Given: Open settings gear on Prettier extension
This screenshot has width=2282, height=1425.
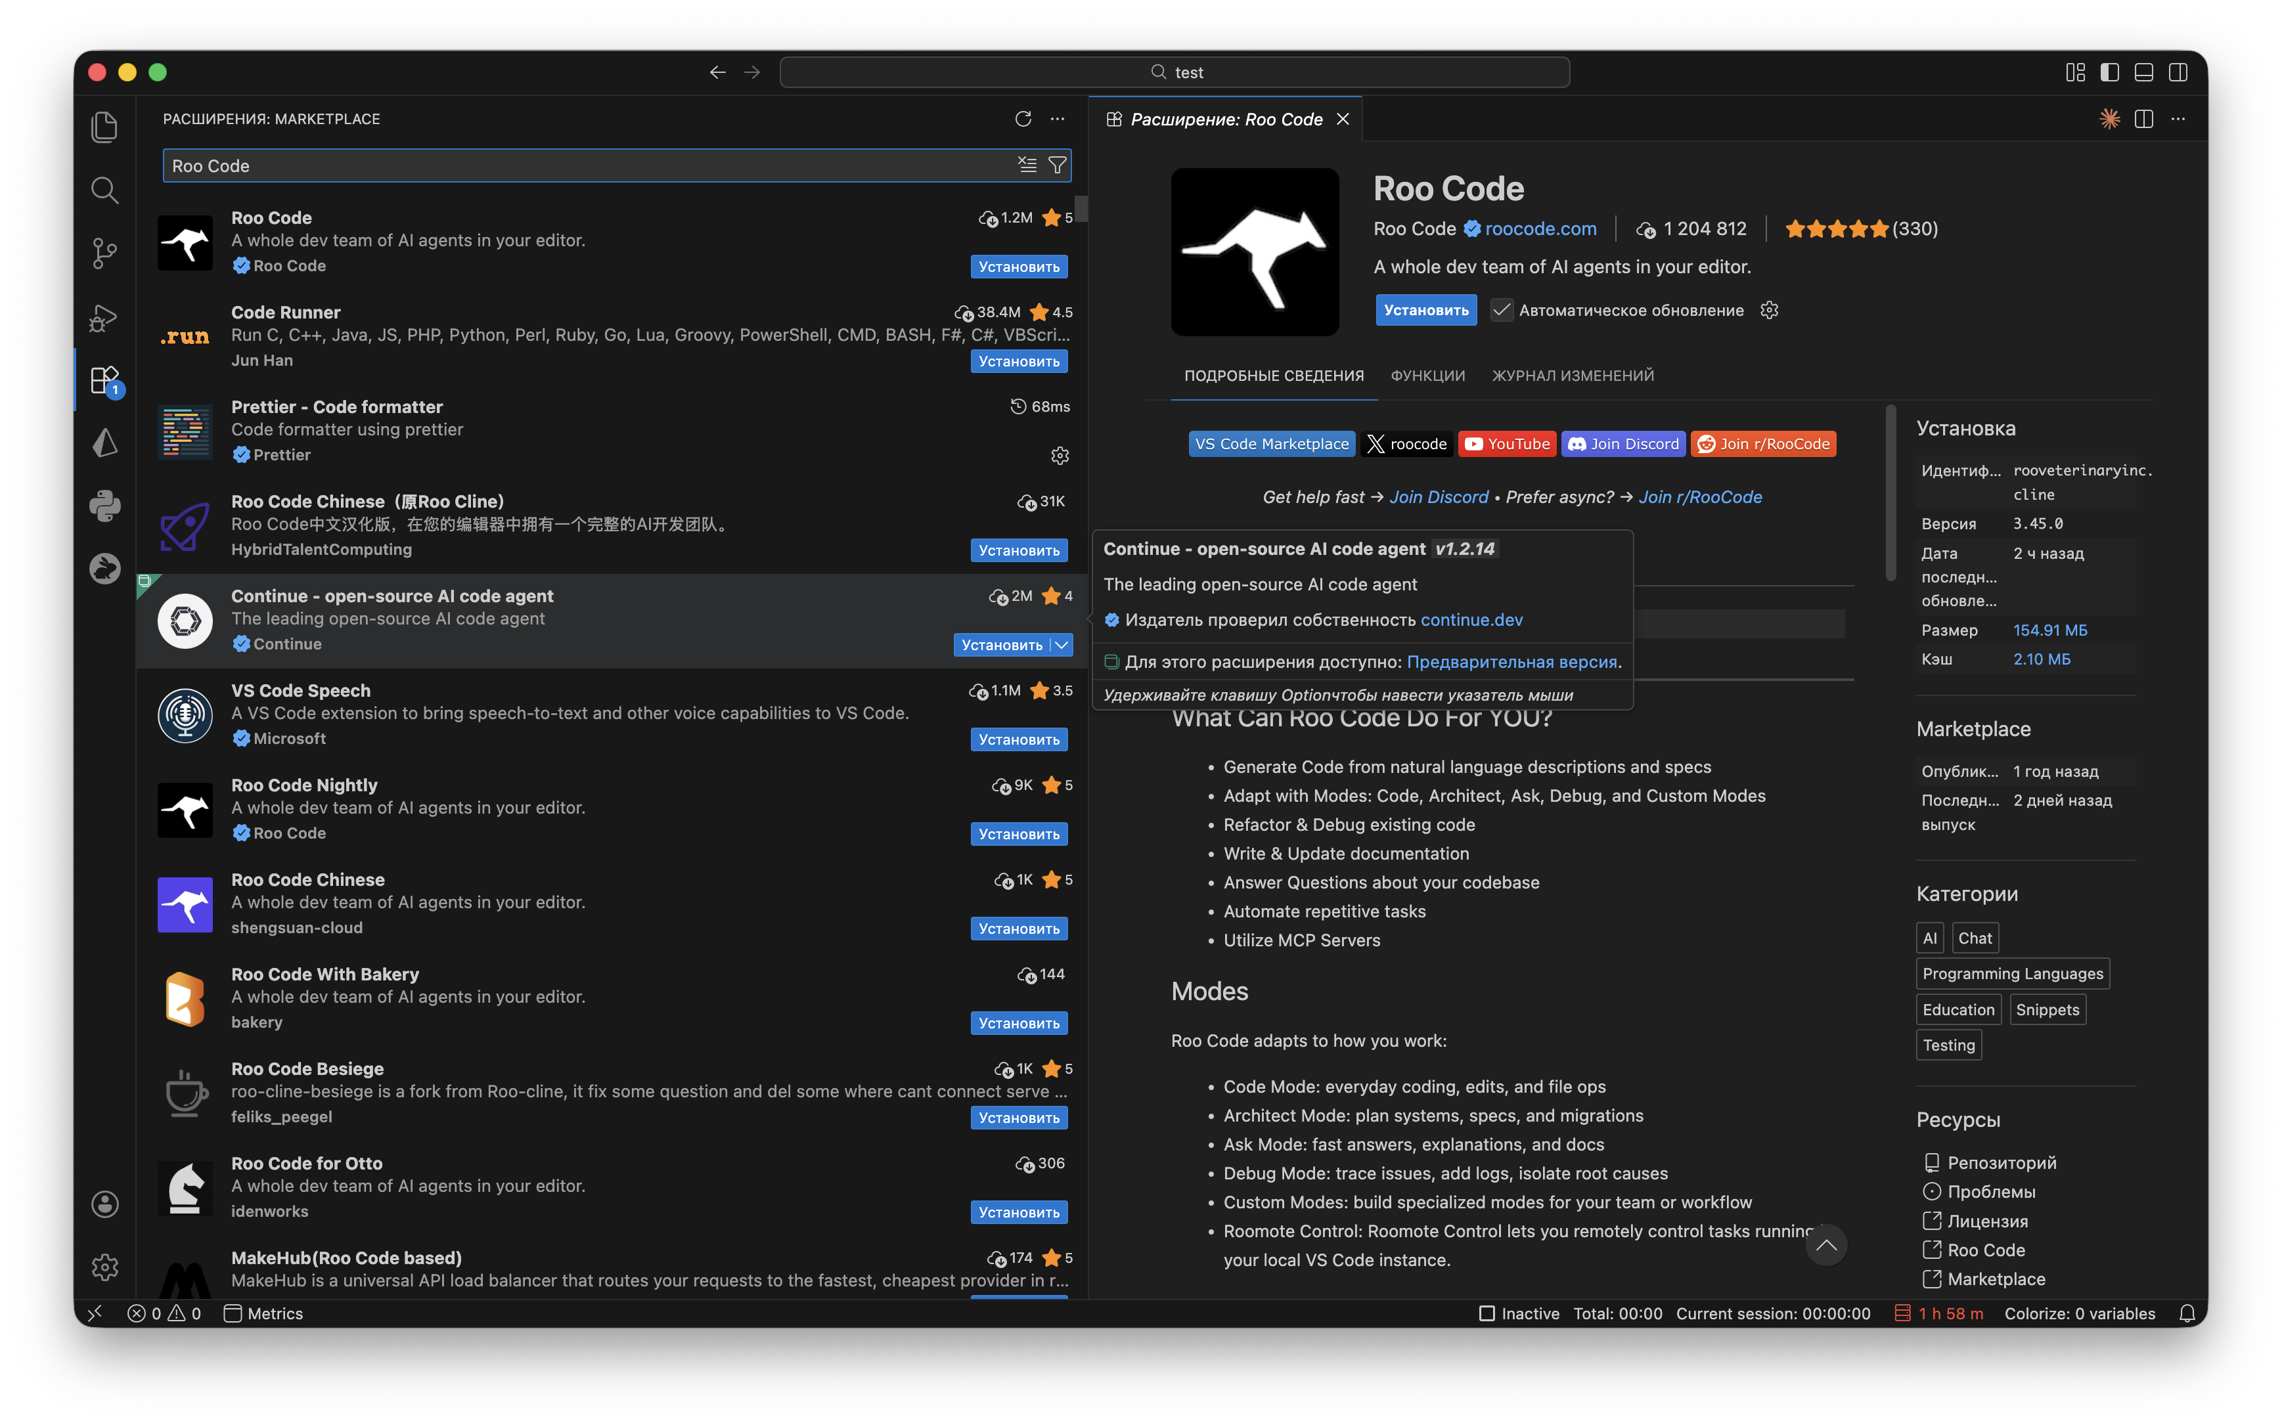Looking at the screenshot, I should 1060,455.
